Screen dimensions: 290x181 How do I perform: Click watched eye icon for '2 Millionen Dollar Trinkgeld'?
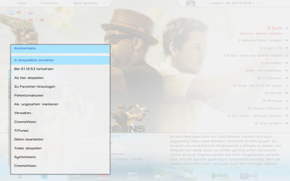tap(286, 40)
